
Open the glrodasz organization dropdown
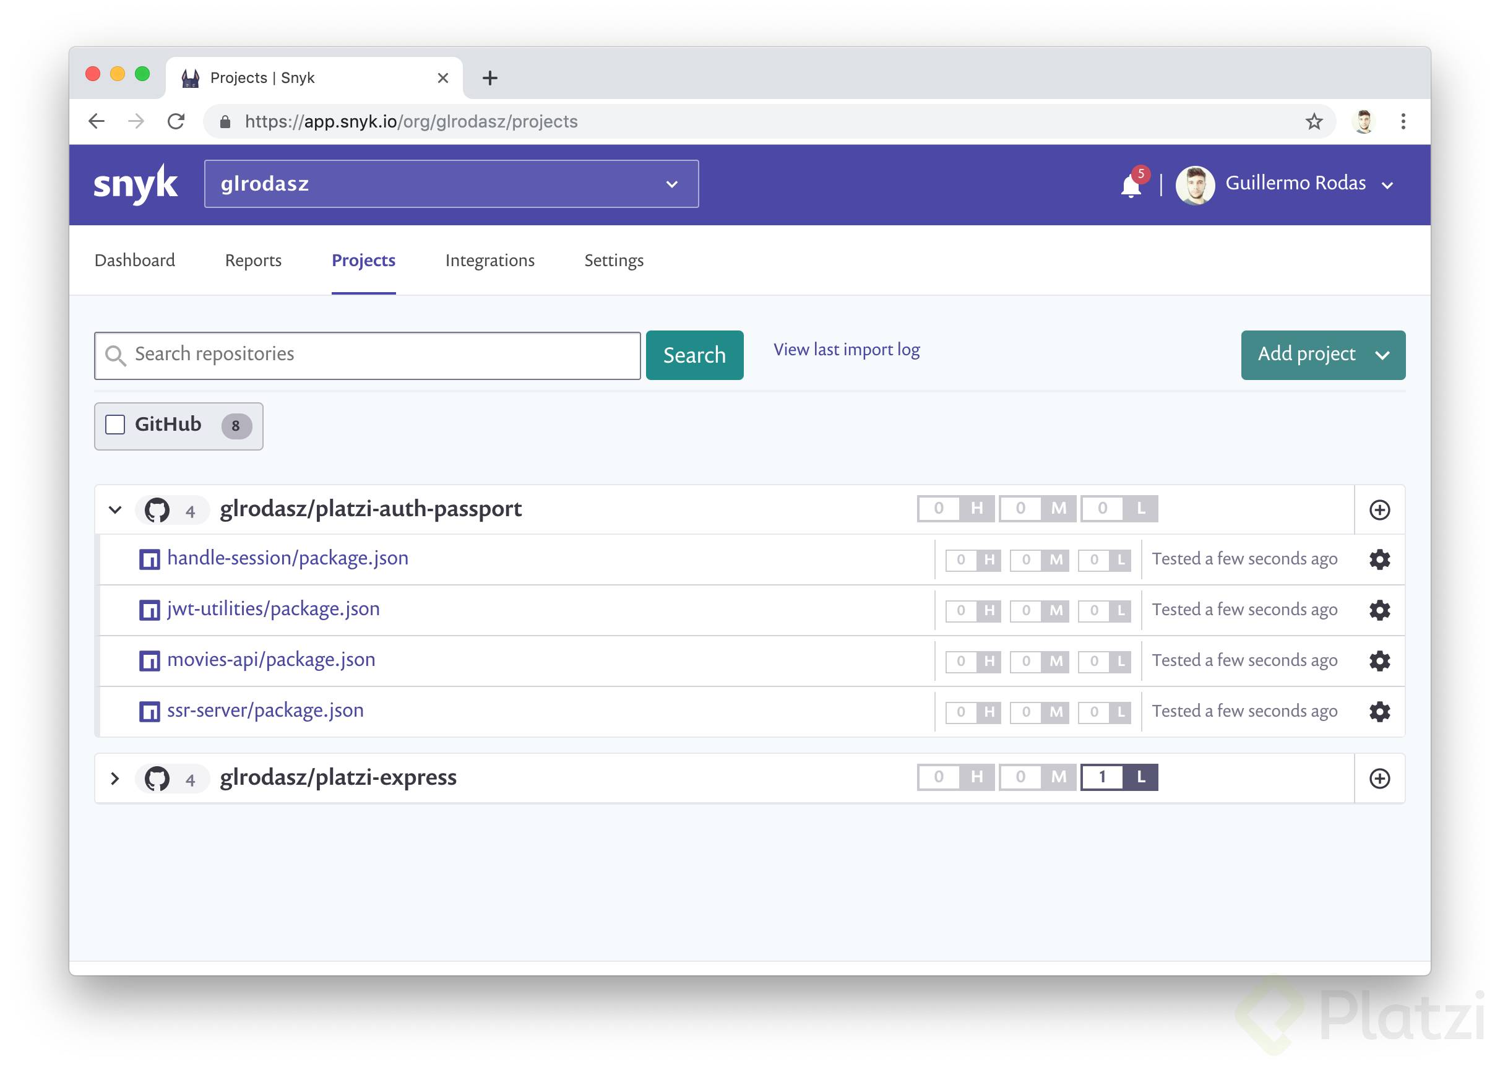[451, 184]
